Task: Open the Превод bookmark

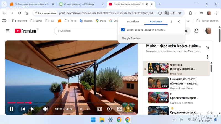Action: (x=86, y=21)
